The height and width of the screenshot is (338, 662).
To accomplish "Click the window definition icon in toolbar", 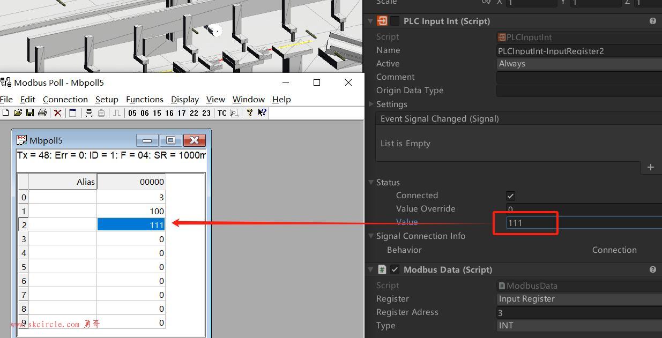I will point(73,112).
